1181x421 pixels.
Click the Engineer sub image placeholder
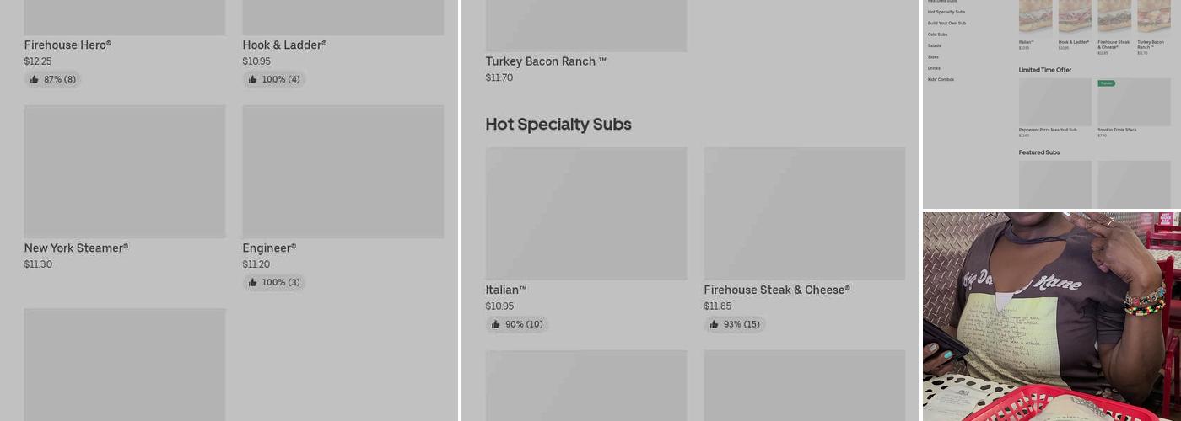[342, 172]
